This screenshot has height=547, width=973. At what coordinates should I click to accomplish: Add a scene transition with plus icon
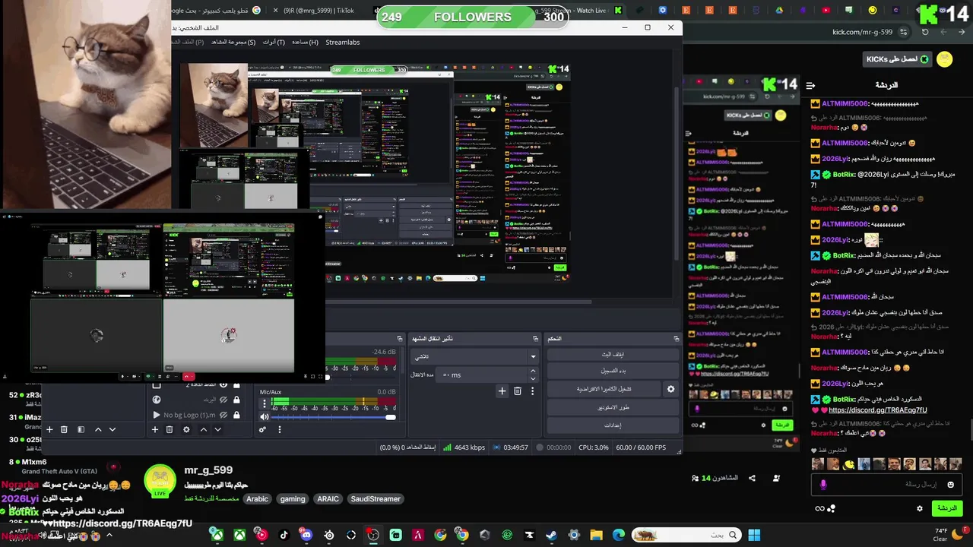[502, 391]
